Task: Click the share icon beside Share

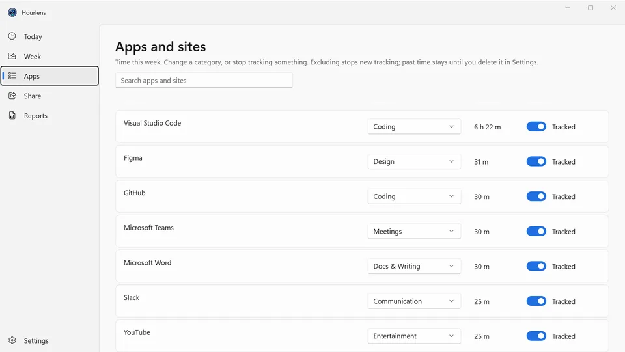Action: pyautogui.click(x=12, y=96)
